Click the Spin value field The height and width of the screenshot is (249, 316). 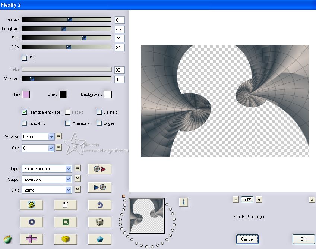[x=120, y=38]
